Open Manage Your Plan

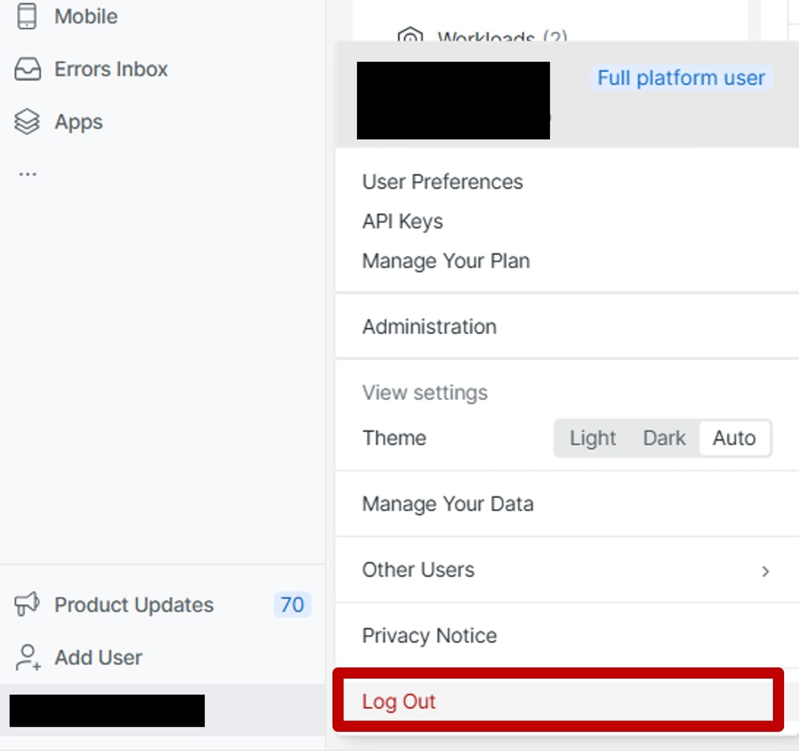click(446, 261)
